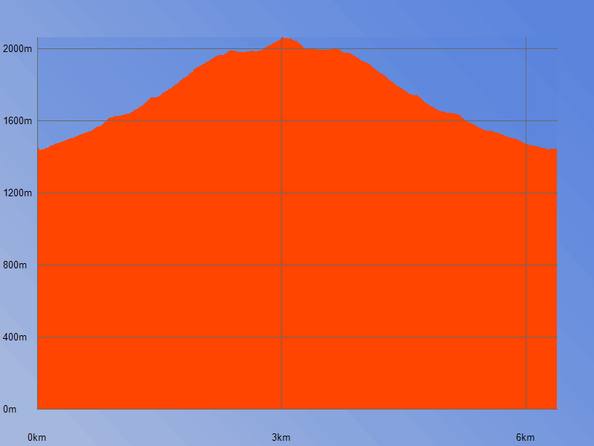
Task: Click the 6km distance axis label
Action: [x=526, y=438]
